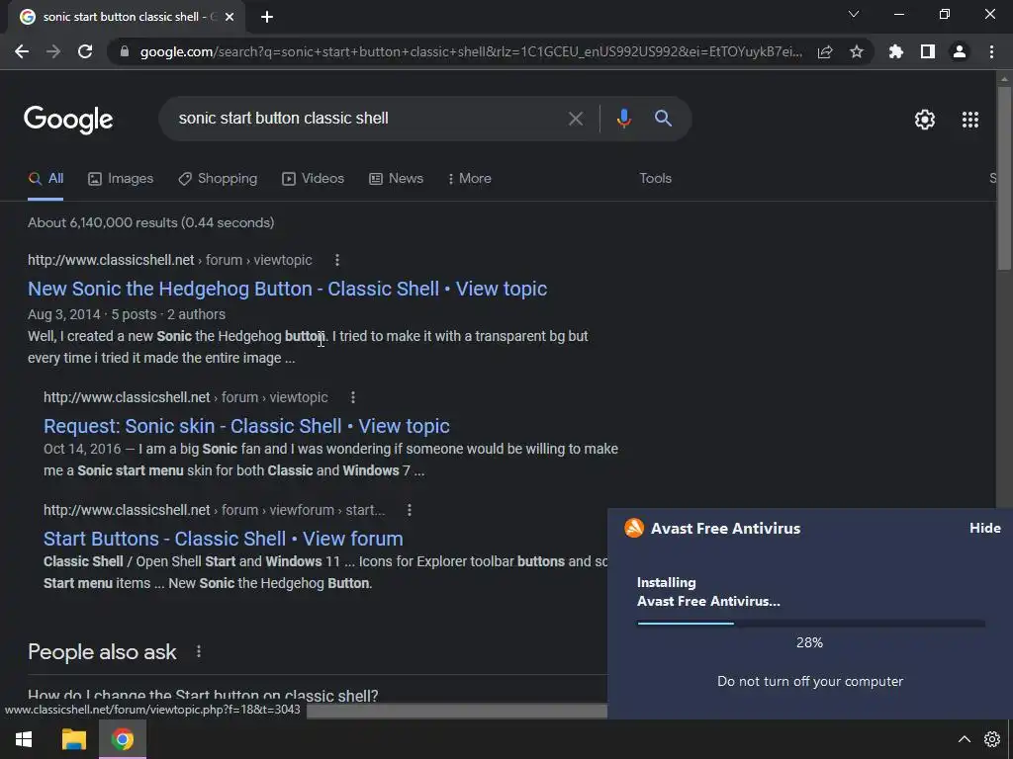The width and height of the screenshot is (1013, 759).
Task: Clear the search box with the X
Action: (x=576, y=119)
